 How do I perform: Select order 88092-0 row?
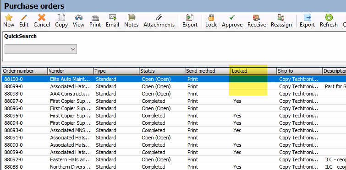tap(174, 159)
